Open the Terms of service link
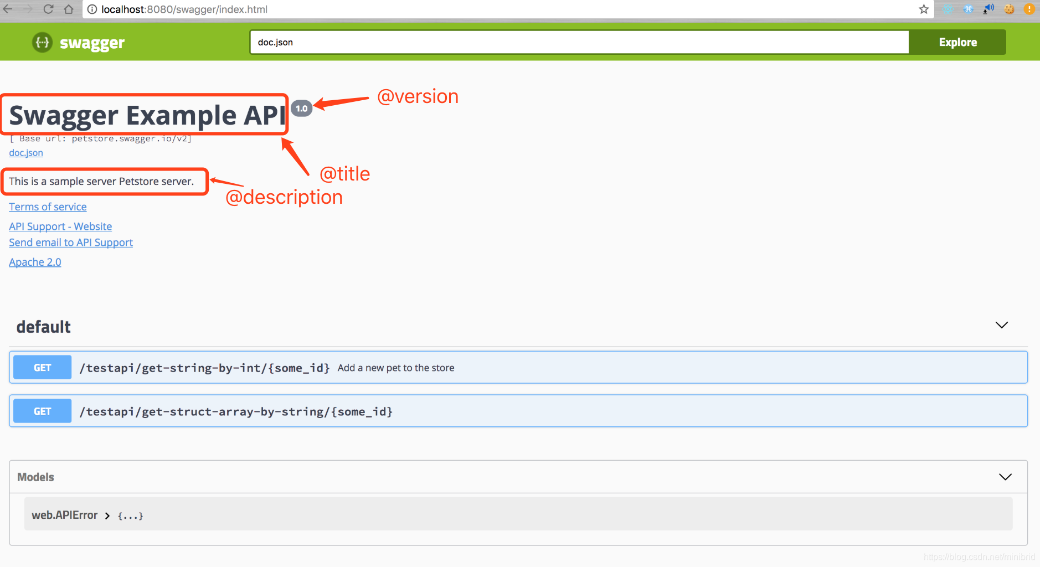Screen dimensions: 1040x567 48,207
